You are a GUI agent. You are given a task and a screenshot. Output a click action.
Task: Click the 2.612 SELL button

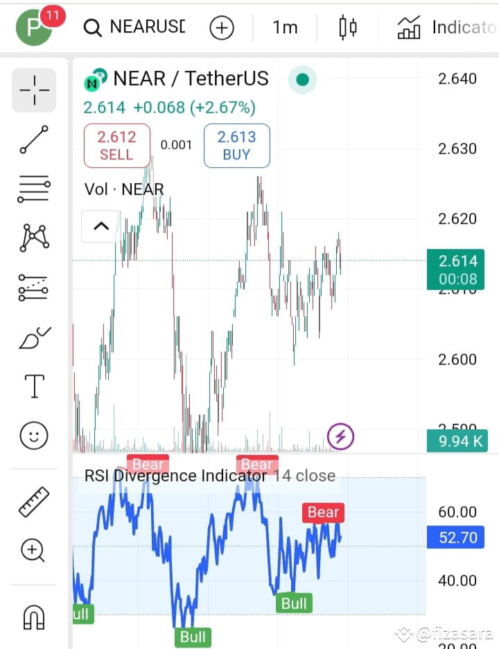point(117,146)
